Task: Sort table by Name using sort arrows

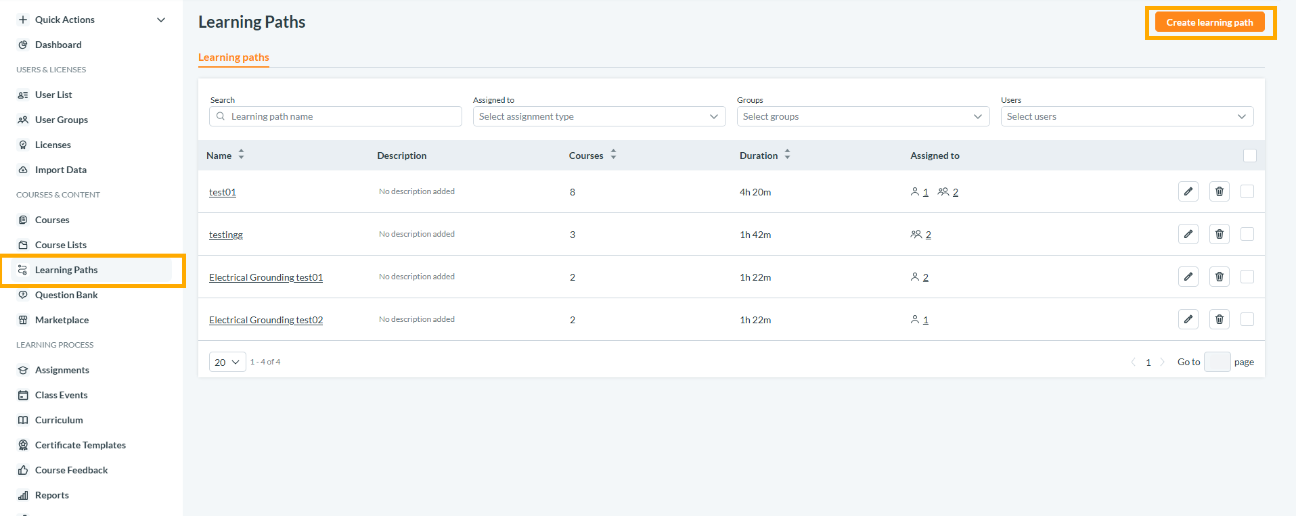Action: click(241, 155)
